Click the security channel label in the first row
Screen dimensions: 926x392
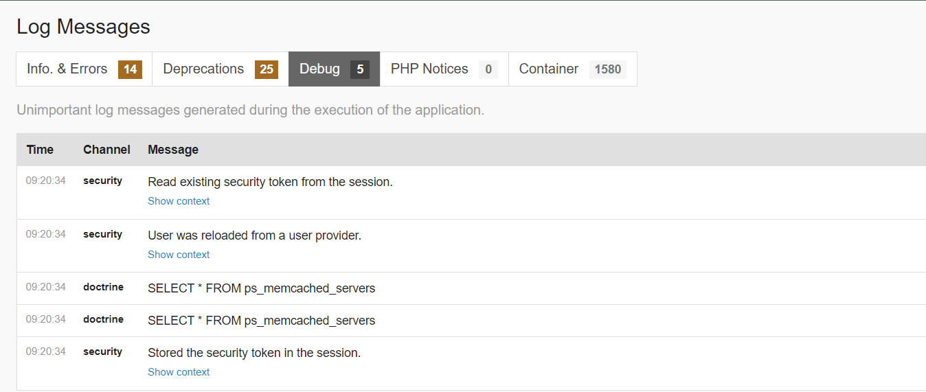102,181
